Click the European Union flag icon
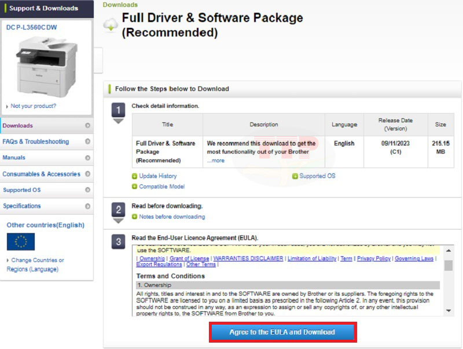 tap(21, 241)
